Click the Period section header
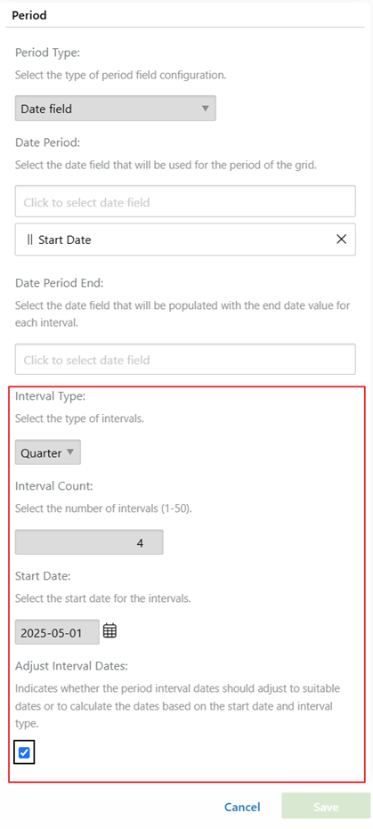Viewport: 373px width, 829px height. pos(29,15)
